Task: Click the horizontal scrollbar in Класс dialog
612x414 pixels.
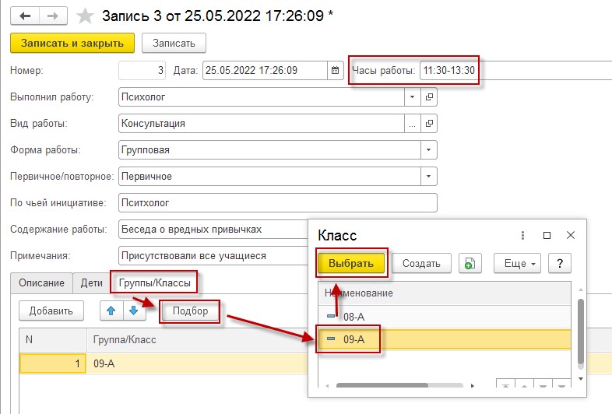Action: point(382,385)
